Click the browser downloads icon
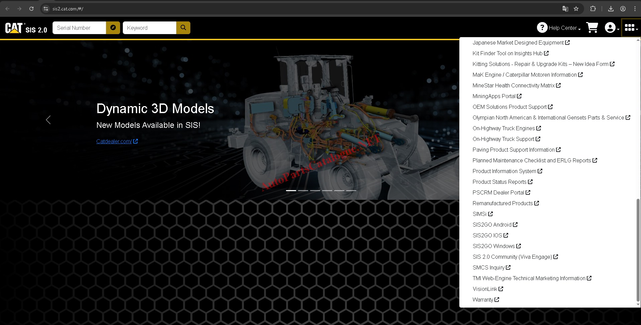 click(x=611, y=9)
